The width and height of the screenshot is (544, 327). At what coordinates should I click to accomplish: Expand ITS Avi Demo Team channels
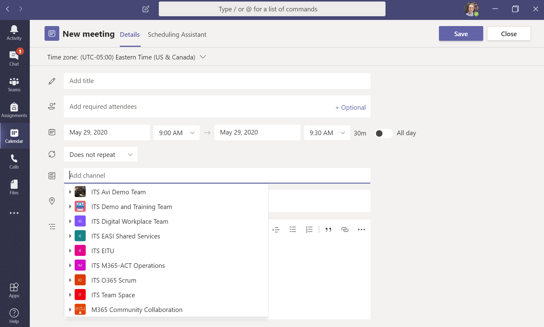click(x=70, y=192)
